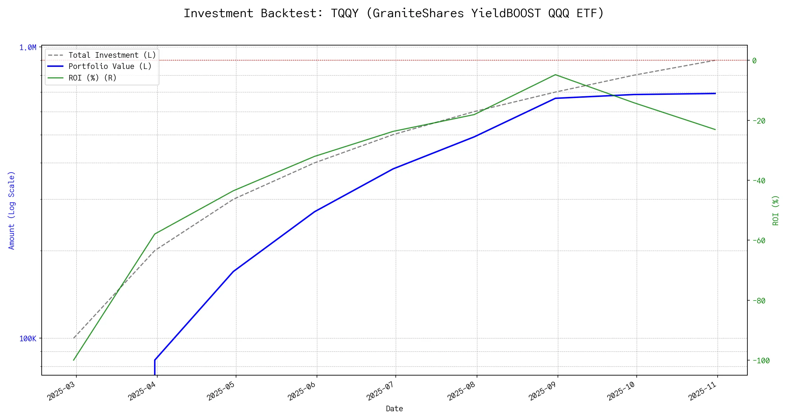
Task: Click the chart title text
Action: click(394, 13)
